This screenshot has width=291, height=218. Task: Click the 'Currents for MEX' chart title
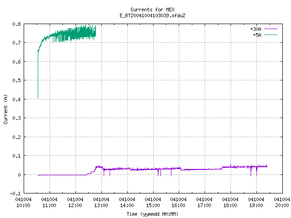pyautogui.click(x=152, y=10)
